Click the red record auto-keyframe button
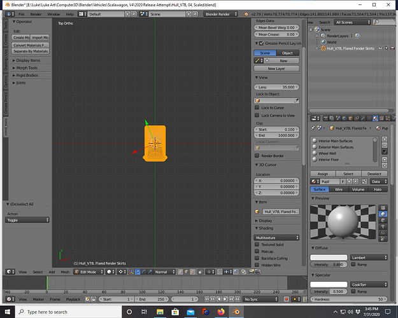This screenshot has height=318, width=398. [x=287, y=299]
